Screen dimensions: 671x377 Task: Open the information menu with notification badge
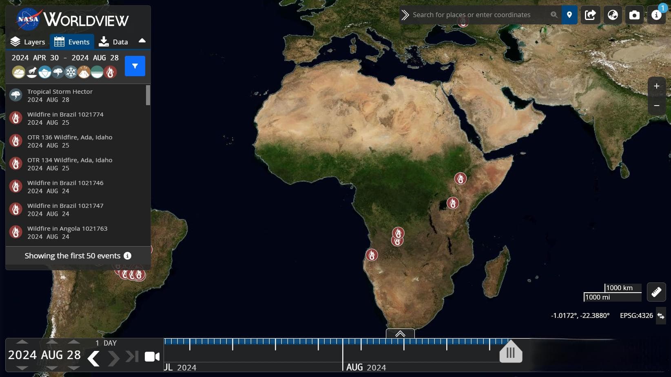coord(656,15)
